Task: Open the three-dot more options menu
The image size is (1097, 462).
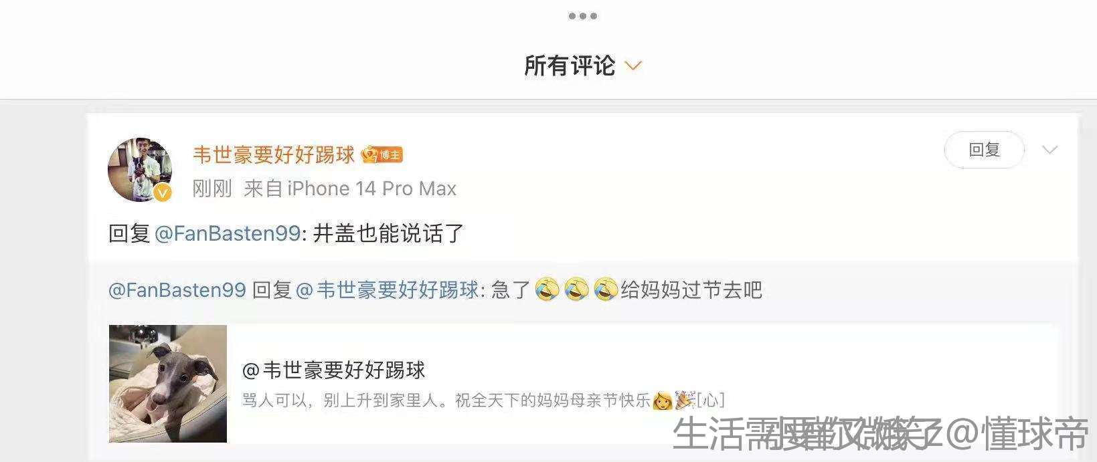Action: (582, 16)
